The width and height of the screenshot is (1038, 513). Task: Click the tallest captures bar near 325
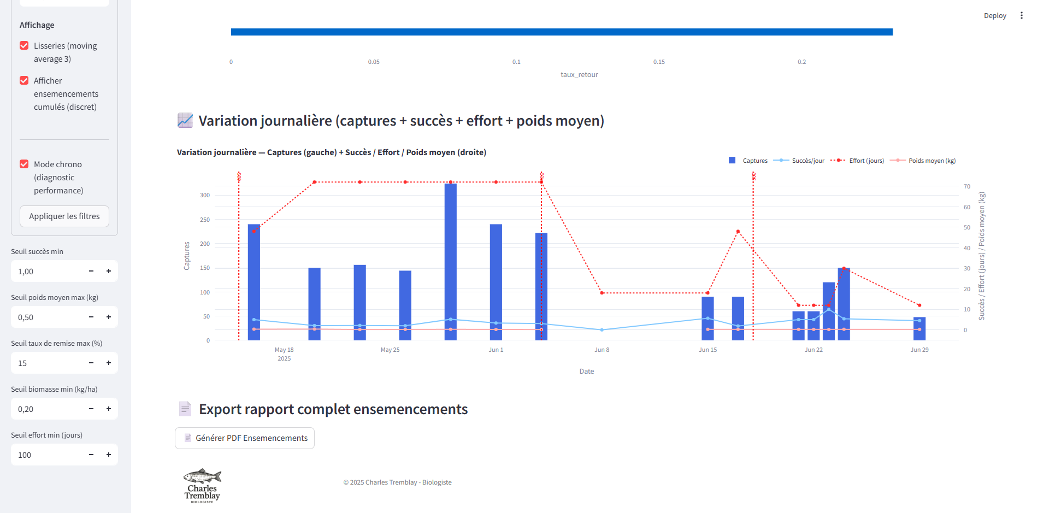[x=451, y=262]
